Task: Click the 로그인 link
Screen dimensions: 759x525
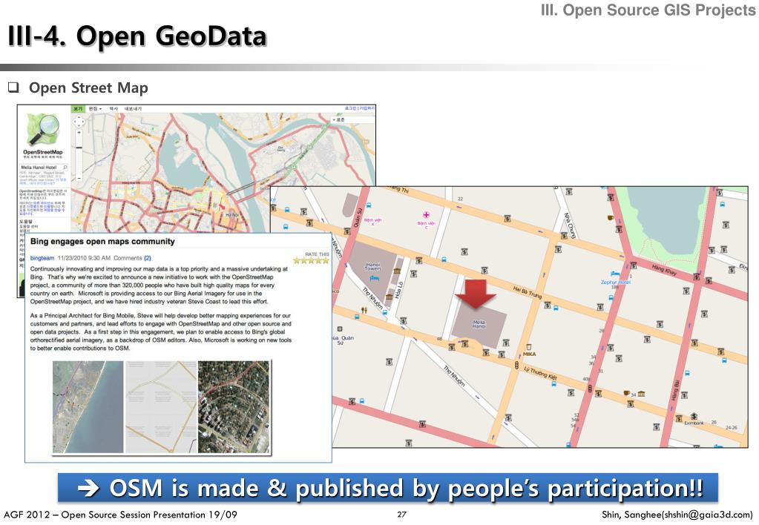Action: tap(350, 108)
